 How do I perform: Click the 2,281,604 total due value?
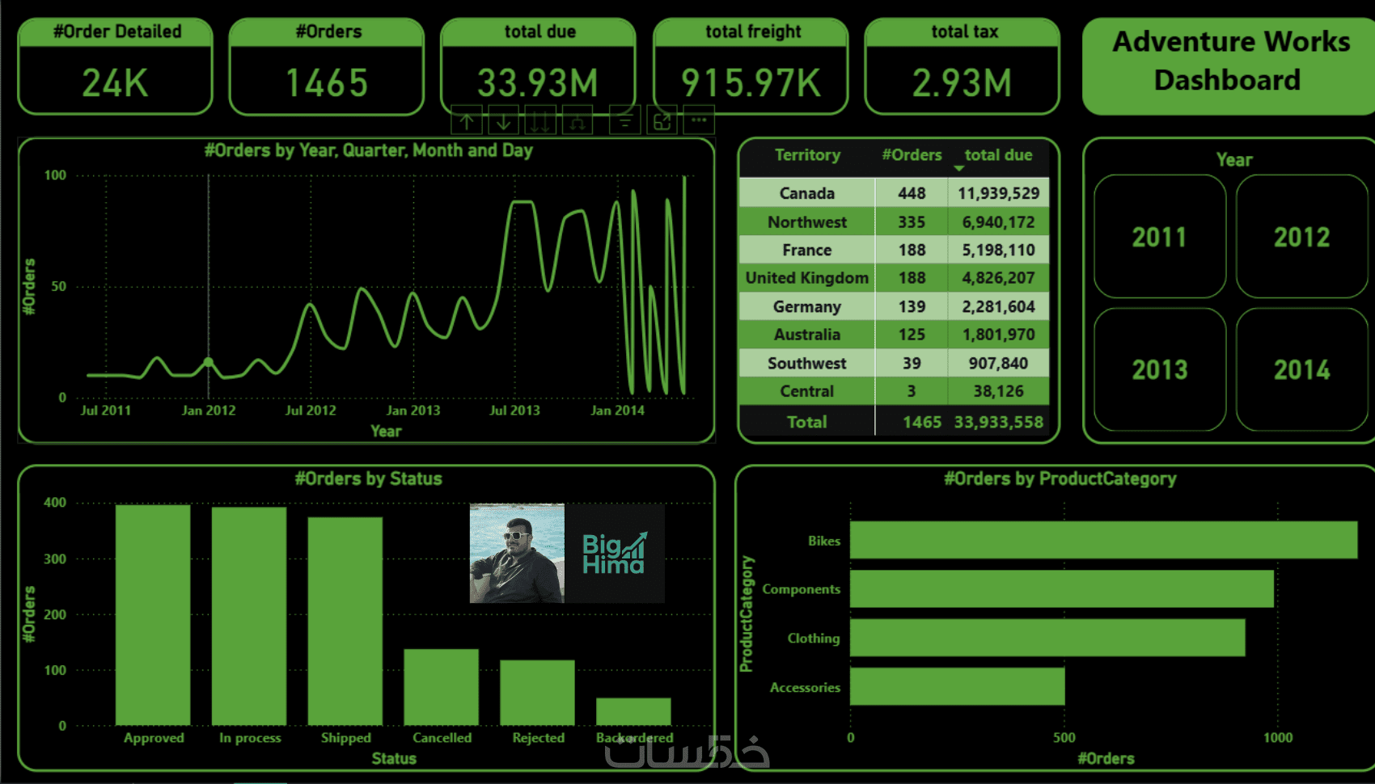(x=998, y=306)
